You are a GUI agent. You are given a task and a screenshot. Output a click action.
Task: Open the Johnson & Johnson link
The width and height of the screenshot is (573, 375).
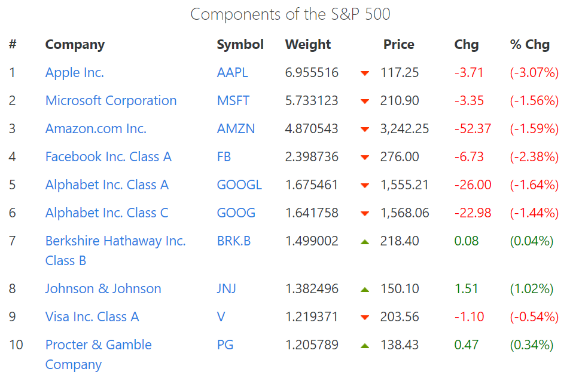point(103,289)
